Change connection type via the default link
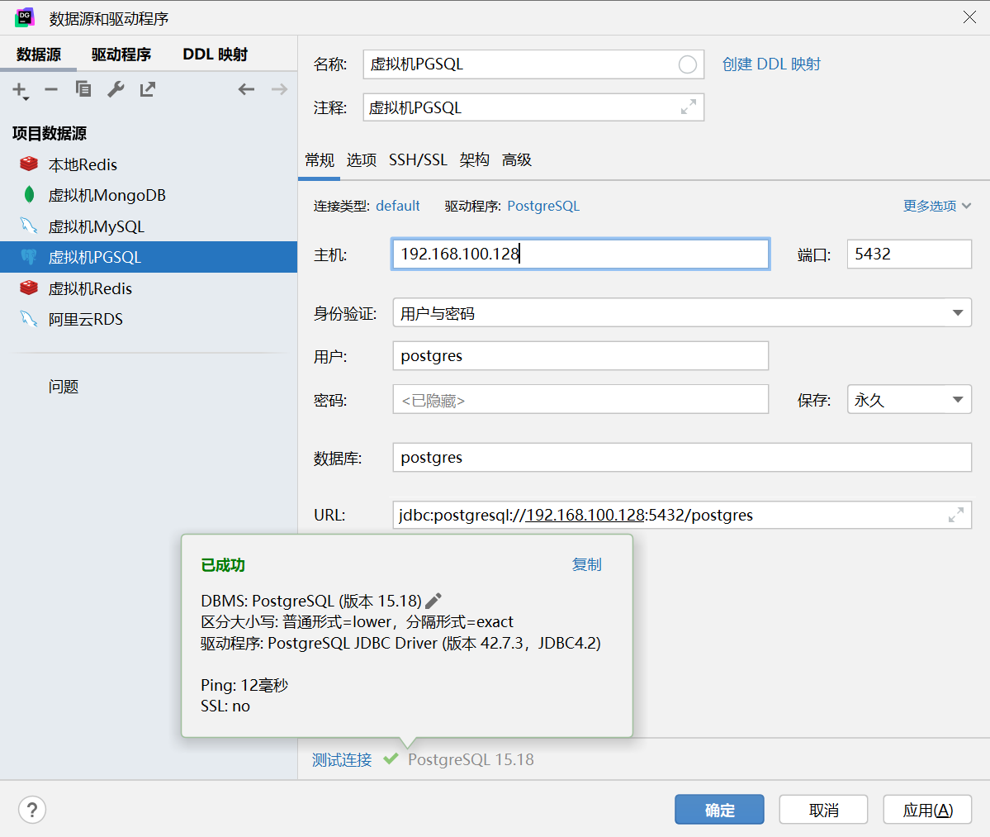 (x=398, y=206)
